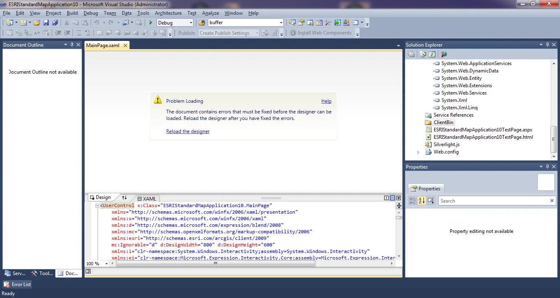Click the Copy Web Site / configuration icon in Solution Explorer
This screenshot has width=560, height=298.
click(444, 54)
